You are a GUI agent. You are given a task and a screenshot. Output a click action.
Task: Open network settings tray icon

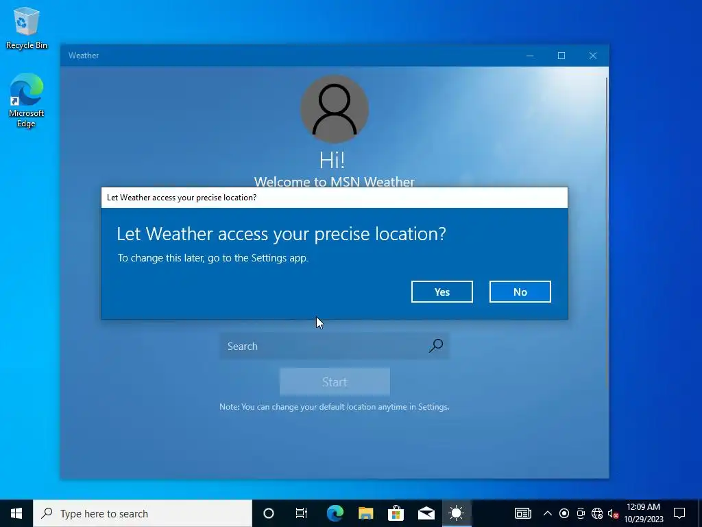[597, 513]
